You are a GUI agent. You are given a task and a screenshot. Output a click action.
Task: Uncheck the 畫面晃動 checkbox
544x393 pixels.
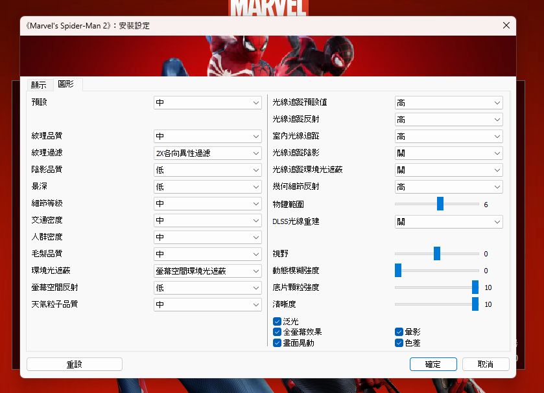coord(277,342)
